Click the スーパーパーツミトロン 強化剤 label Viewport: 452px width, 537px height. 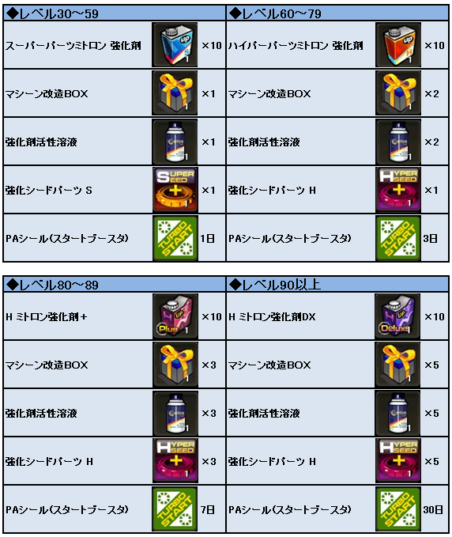point(73,45)
